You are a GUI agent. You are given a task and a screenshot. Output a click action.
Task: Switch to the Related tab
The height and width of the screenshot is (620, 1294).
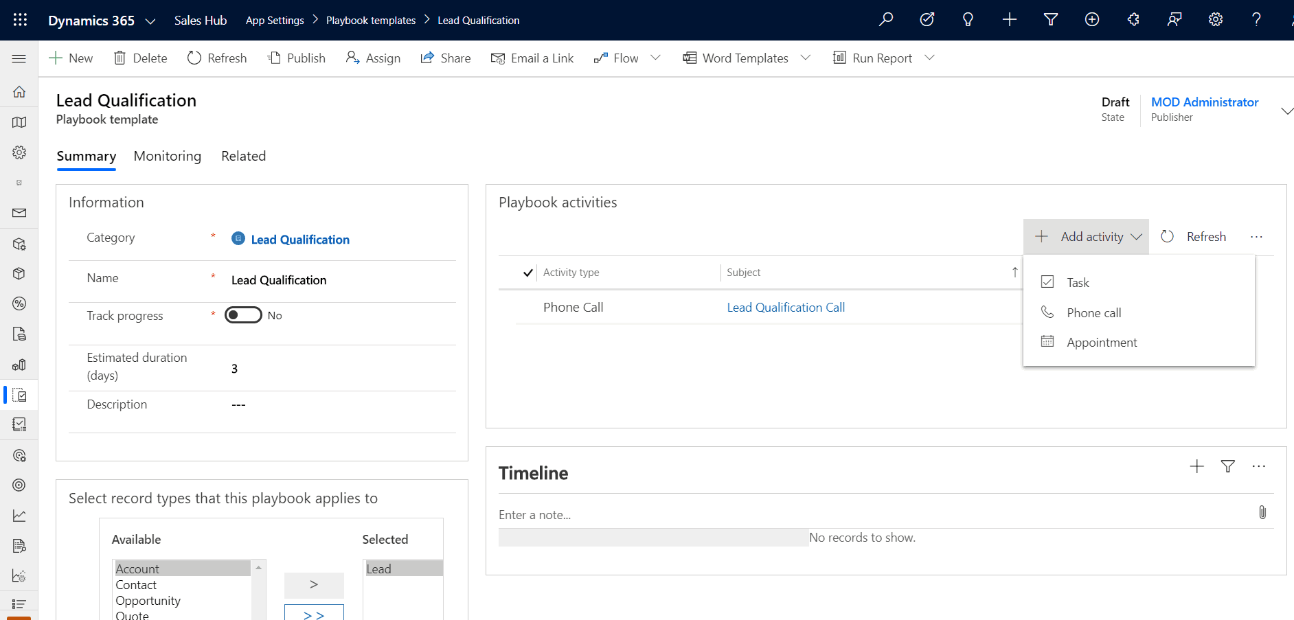[x=243, y=156]
